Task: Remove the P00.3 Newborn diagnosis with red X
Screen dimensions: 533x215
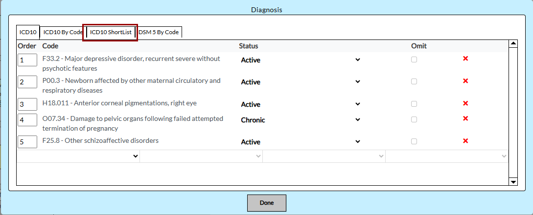Action: (465, 81)
